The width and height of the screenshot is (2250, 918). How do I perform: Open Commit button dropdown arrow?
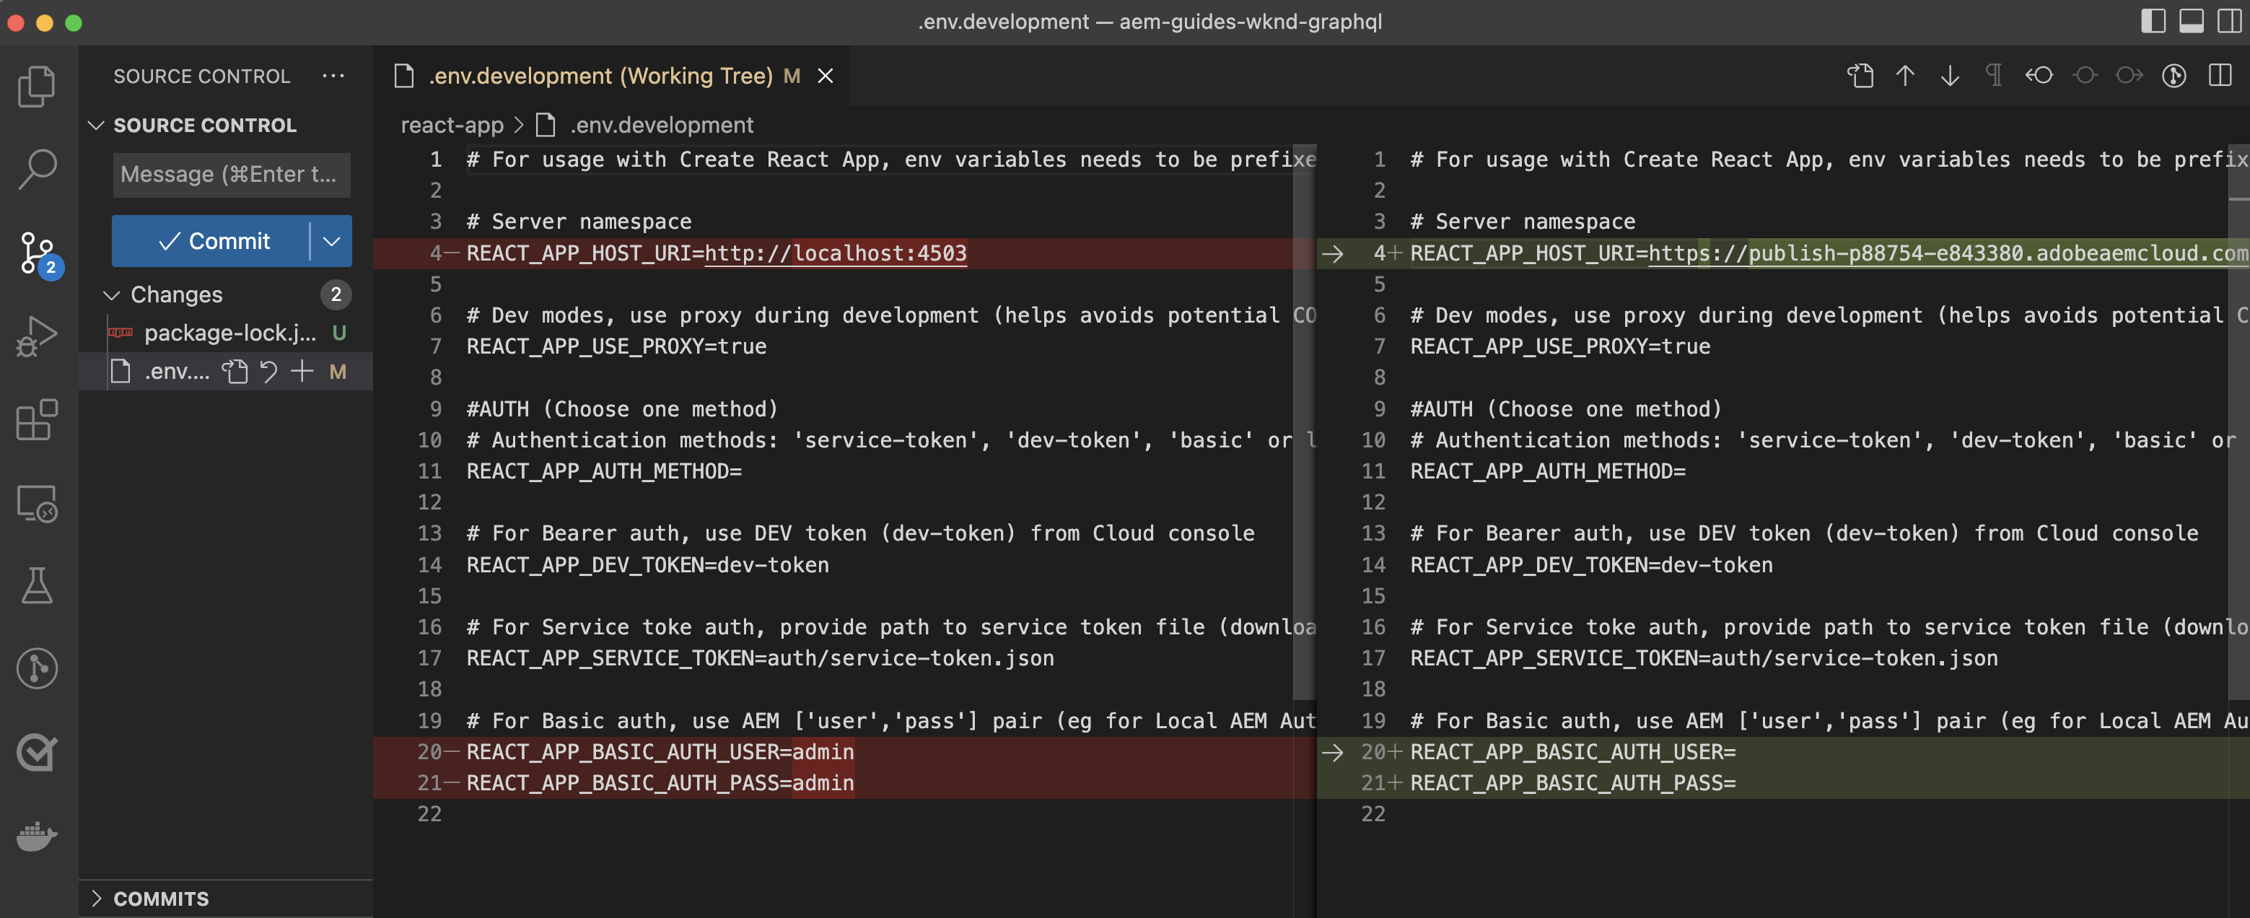pyautogui.click(x=332, y=241)
